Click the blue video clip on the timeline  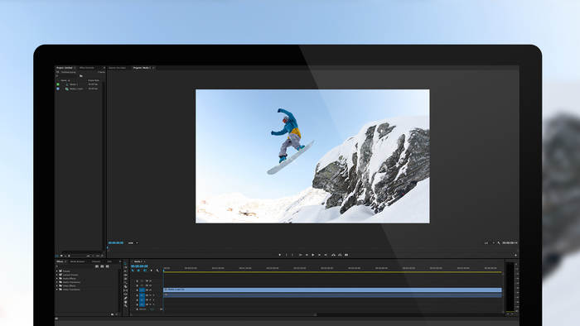pyautogui.click(x=332, y=290)
